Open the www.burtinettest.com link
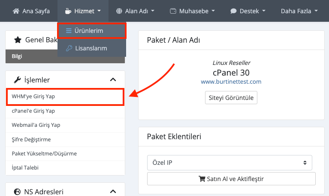Screen dimensions: 329x196 click(x=231, y=82)
